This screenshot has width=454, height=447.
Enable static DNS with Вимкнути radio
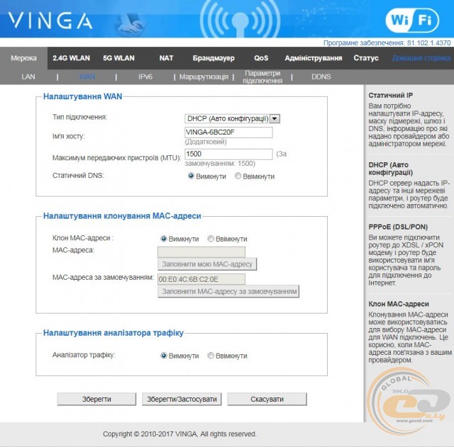tap(192, 176)
